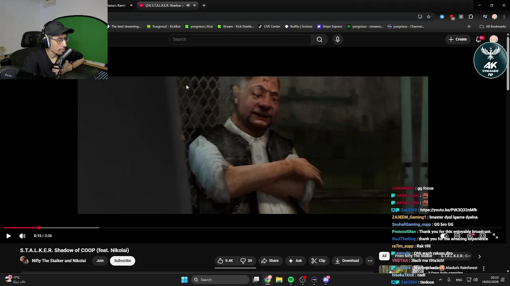Image resolution: width=510 pixels, height=286 pixels.
Task: Select the From Nifty The Stalker chip
Action: [x=414, y=256]
